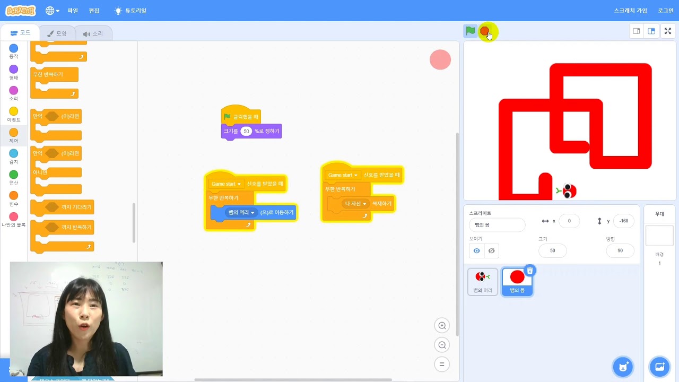This screenshot has height=382, width=679.
Task: Open Game start dropdown in right script
Action: [x=343, y=175]
